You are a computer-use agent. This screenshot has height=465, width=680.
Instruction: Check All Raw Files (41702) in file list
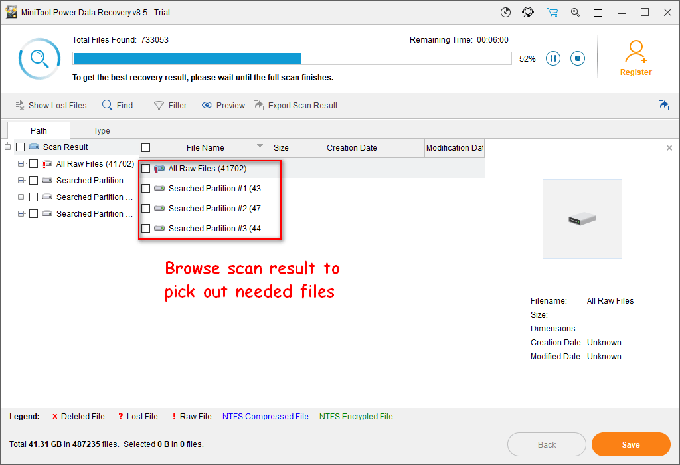(146, 168)
